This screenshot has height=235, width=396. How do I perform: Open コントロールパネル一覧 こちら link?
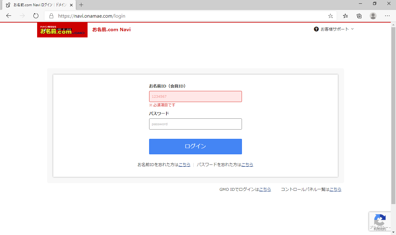point(335,190)
